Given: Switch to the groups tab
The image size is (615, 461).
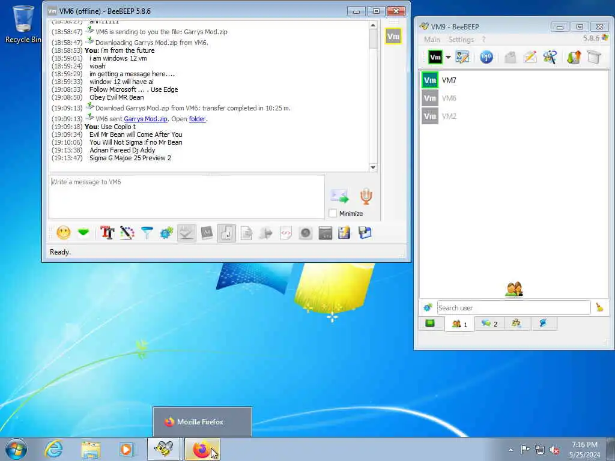Looking at the screenshot, I should click(x=516, y=324).
